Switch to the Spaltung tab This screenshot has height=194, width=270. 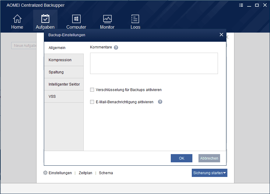pyautogui.click(x=64, y=72)
